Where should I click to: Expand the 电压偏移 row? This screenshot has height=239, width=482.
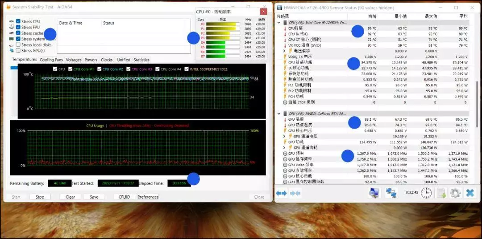tap(284, 51)
